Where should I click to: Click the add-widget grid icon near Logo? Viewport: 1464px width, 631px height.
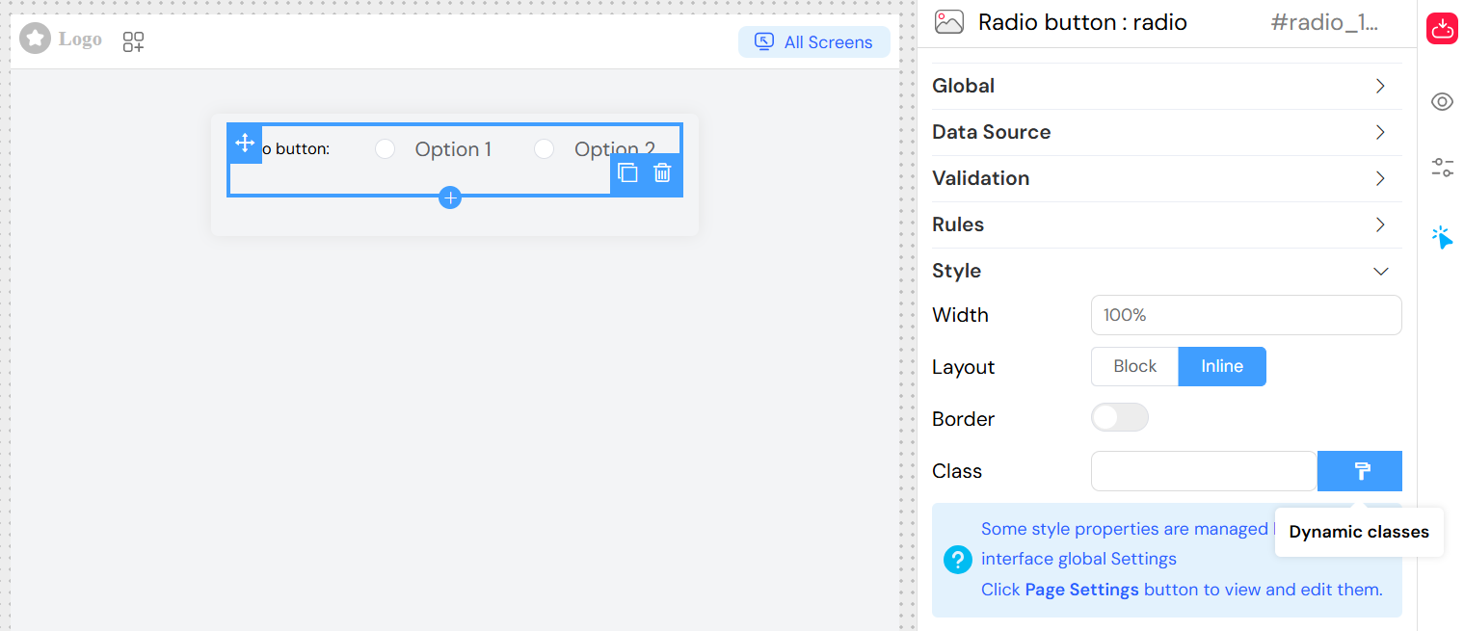[x=133, y=41]
